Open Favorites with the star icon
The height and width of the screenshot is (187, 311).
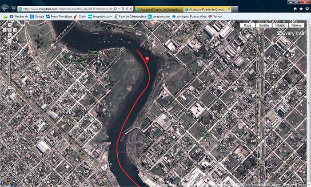point(301,8)
